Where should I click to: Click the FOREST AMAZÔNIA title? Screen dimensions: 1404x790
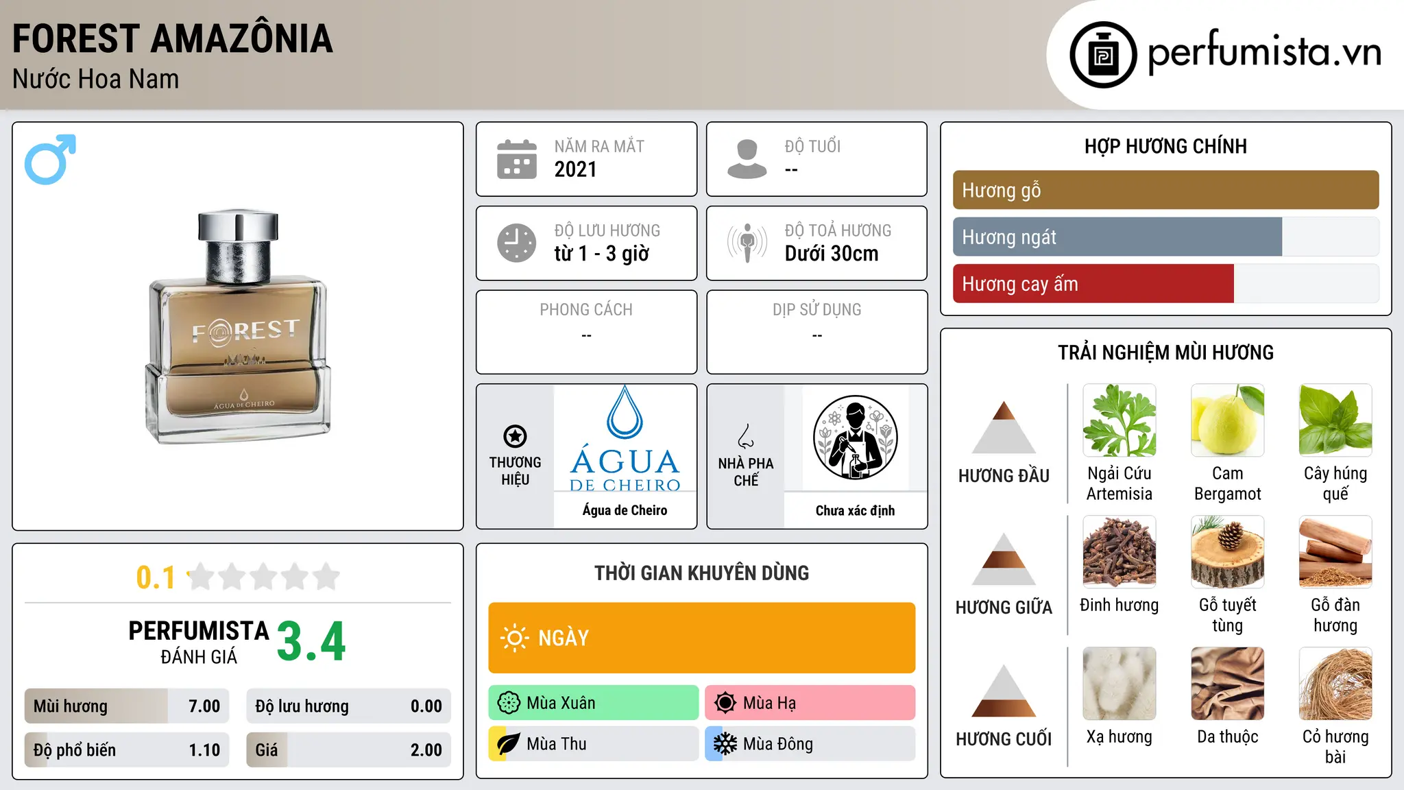tap(173, 38)
